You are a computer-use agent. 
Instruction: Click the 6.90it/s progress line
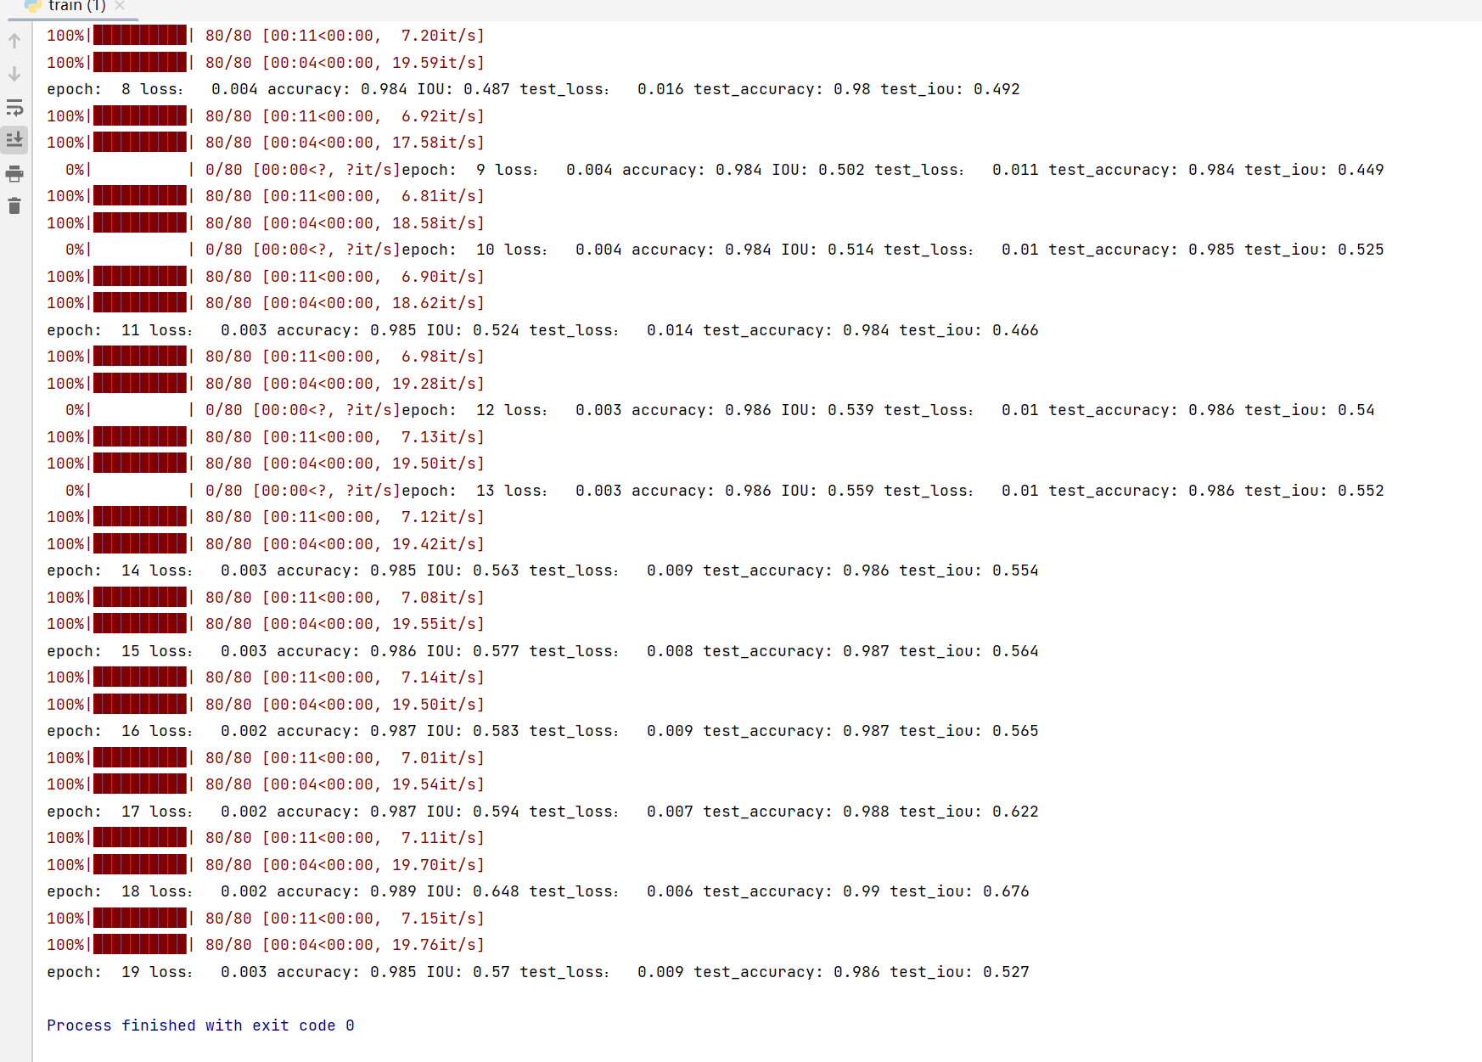(266, 277)
